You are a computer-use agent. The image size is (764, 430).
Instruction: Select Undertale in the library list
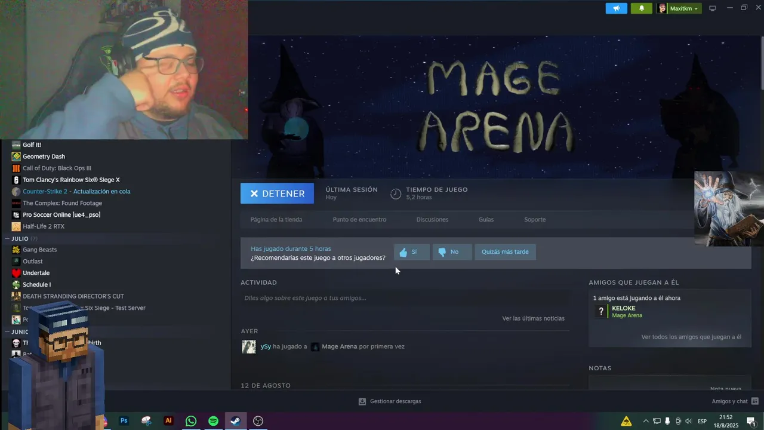(x=36, y=273)
